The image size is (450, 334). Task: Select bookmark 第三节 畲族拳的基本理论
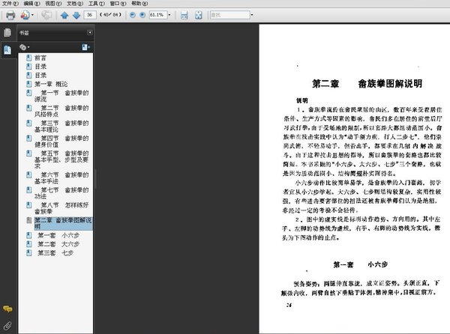coord(61,127)
